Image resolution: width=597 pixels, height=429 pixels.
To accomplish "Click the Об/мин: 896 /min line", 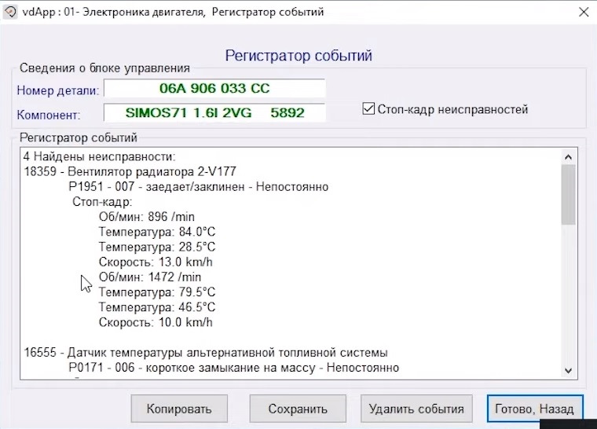I will click(x=147, y=217).
